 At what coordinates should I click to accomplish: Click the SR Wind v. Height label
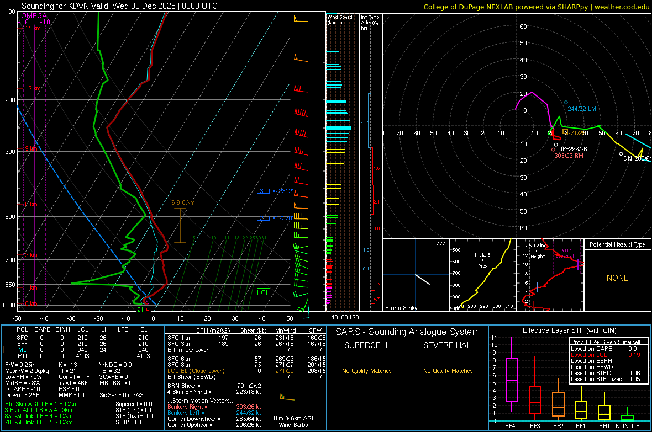537,251
